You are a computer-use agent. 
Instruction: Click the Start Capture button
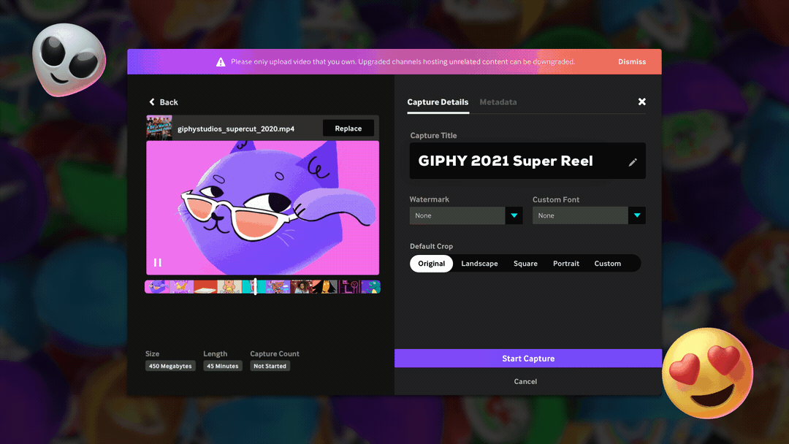pyautogui.click(x=528, y=359)
